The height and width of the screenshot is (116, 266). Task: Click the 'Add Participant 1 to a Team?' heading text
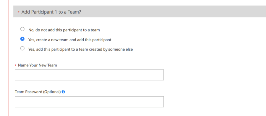(x=51, y=12)
